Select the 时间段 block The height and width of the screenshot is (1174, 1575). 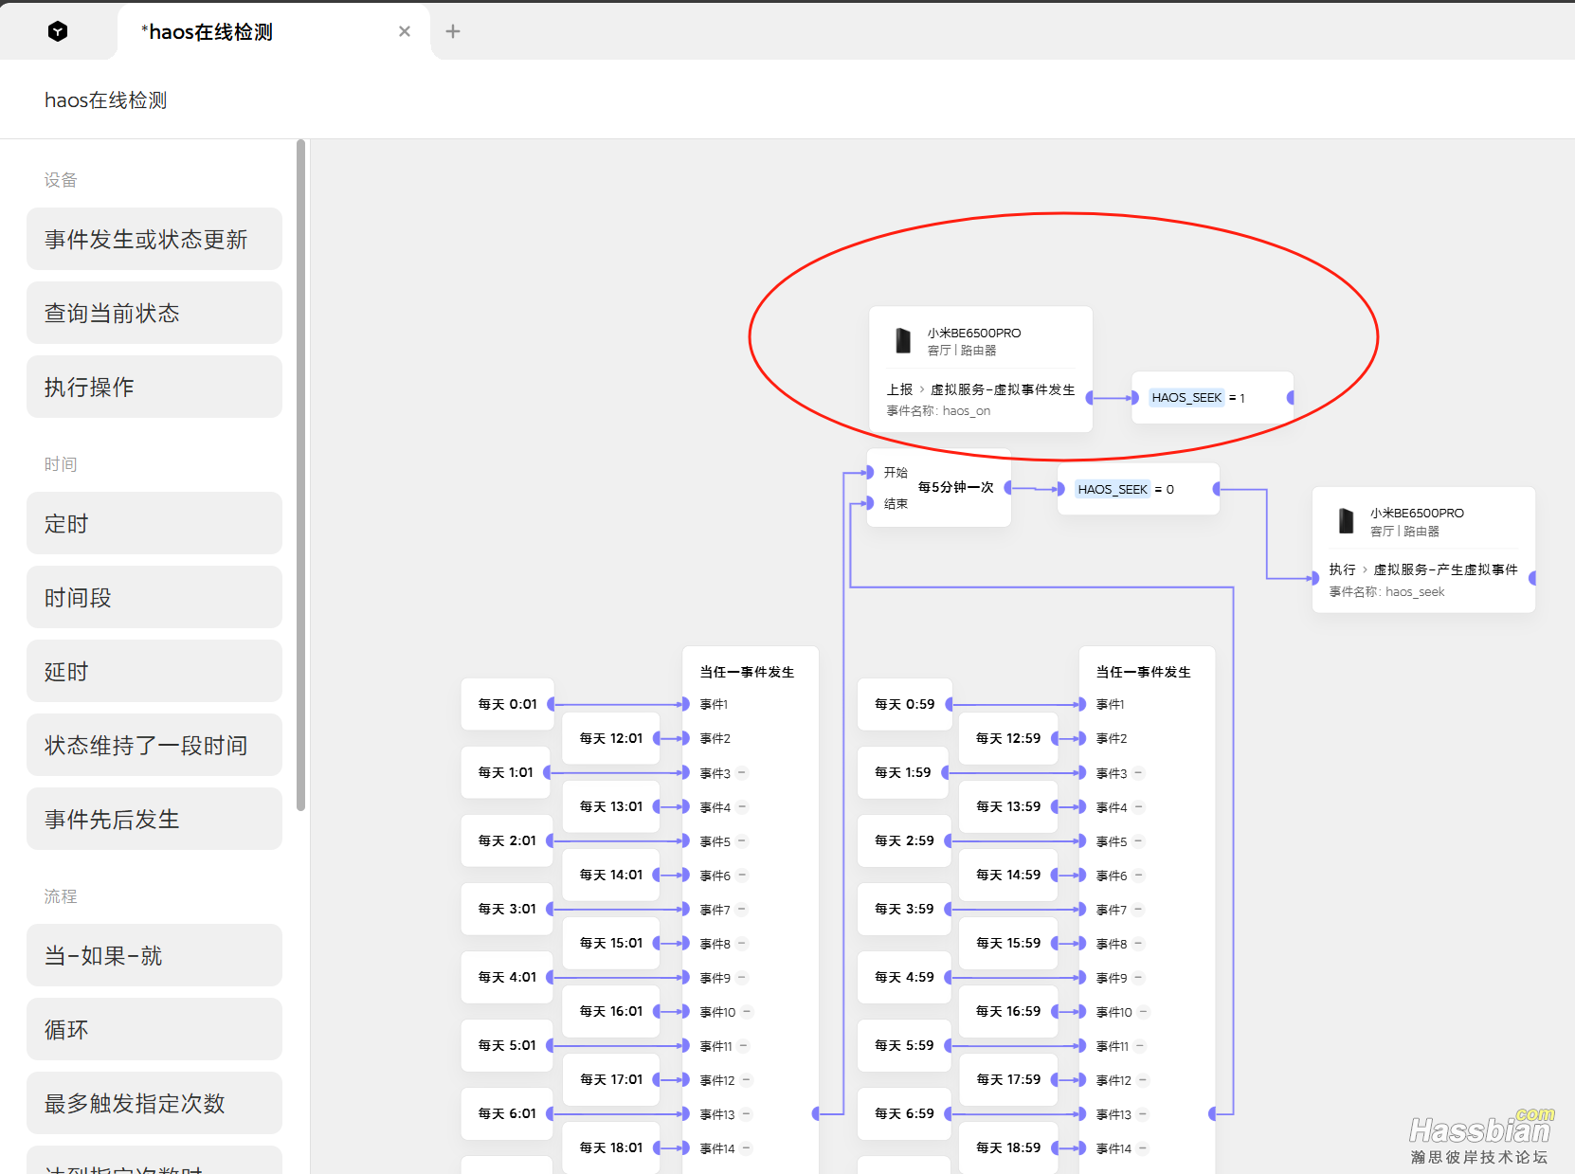[154, 597]
